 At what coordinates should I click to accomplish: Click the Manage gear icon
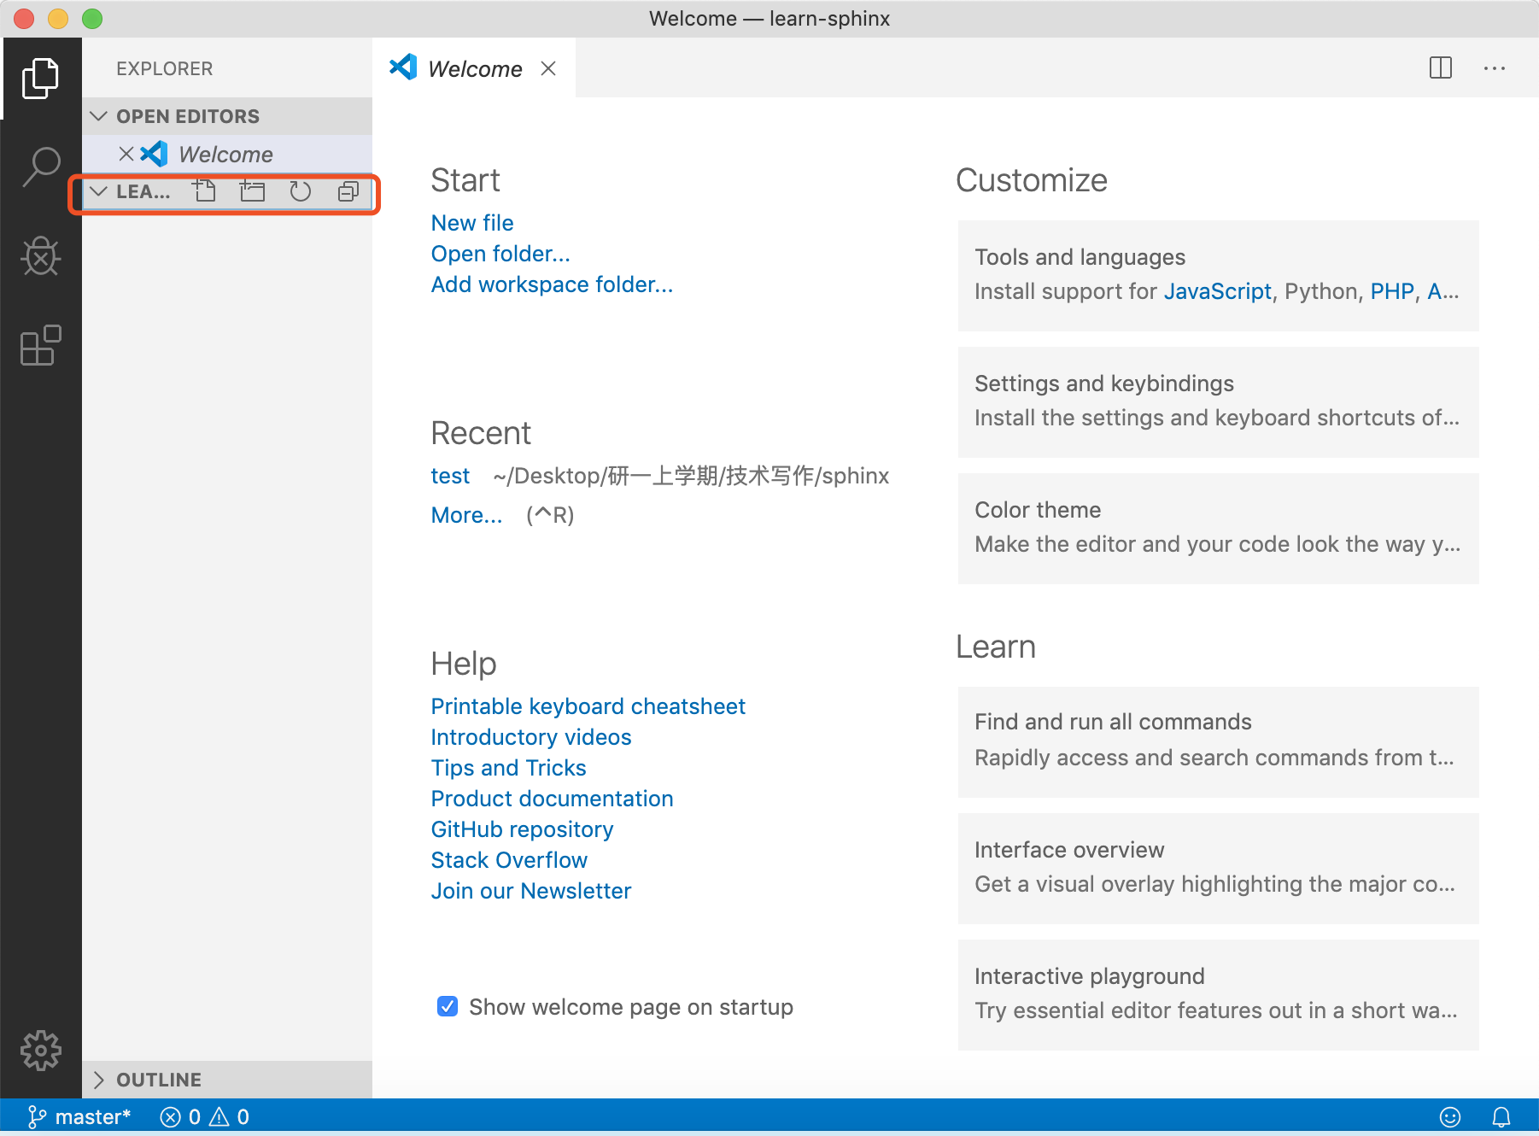point(40,1050)
